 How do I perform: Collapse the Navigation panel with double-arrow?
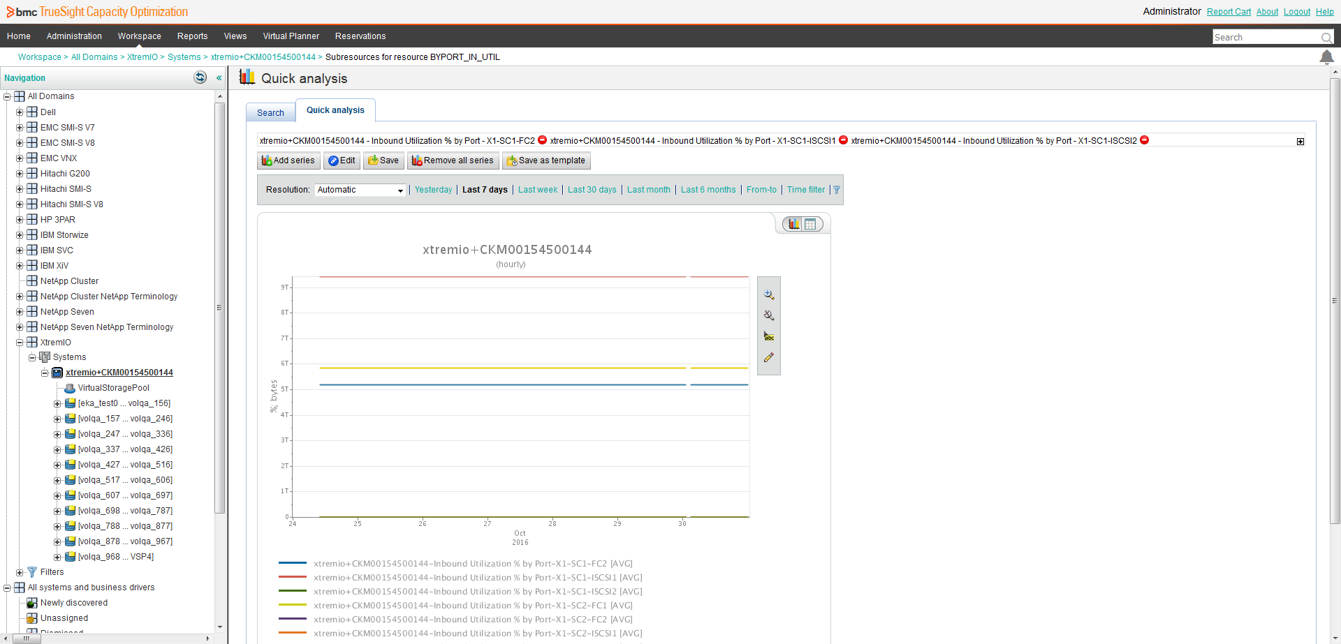click(219, 78)
